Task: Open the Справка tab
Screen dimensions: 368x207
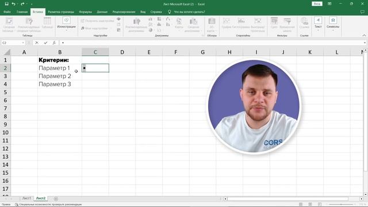Action: click(156, 11)
